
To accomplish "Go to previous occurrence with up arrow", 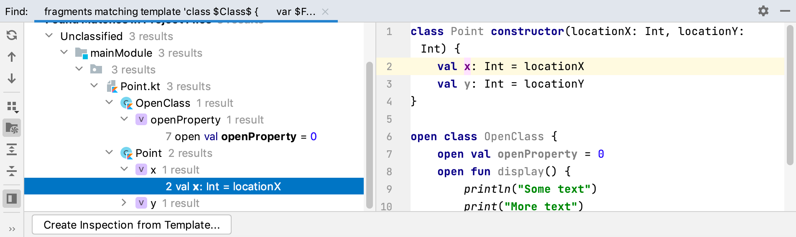I will 12,57.
